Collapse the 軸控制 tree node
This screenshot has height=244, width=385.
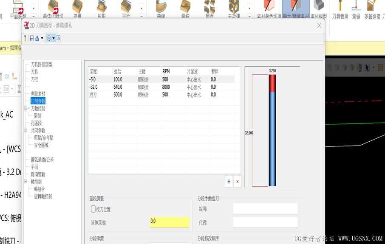tap(25, 182)
